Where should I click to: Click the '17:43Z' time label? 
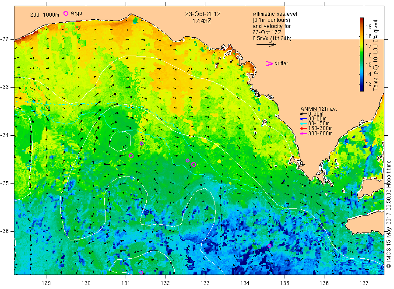(x=202, y=21)
